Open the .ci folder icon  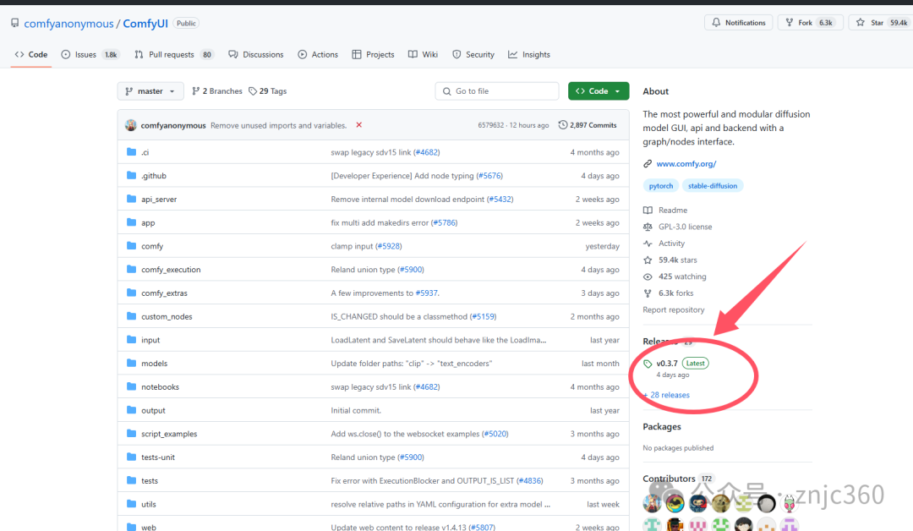[132, 152]
